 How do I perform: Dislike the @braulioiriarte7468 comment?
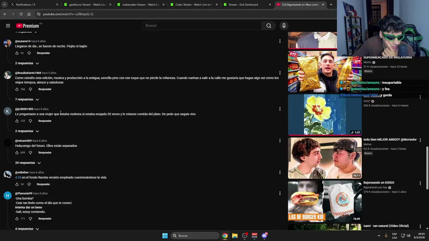pyautogui.click(x=30, y=89)
